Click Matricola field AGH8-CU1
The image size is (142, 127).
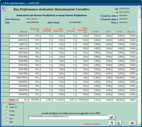(x=18, y=36)
